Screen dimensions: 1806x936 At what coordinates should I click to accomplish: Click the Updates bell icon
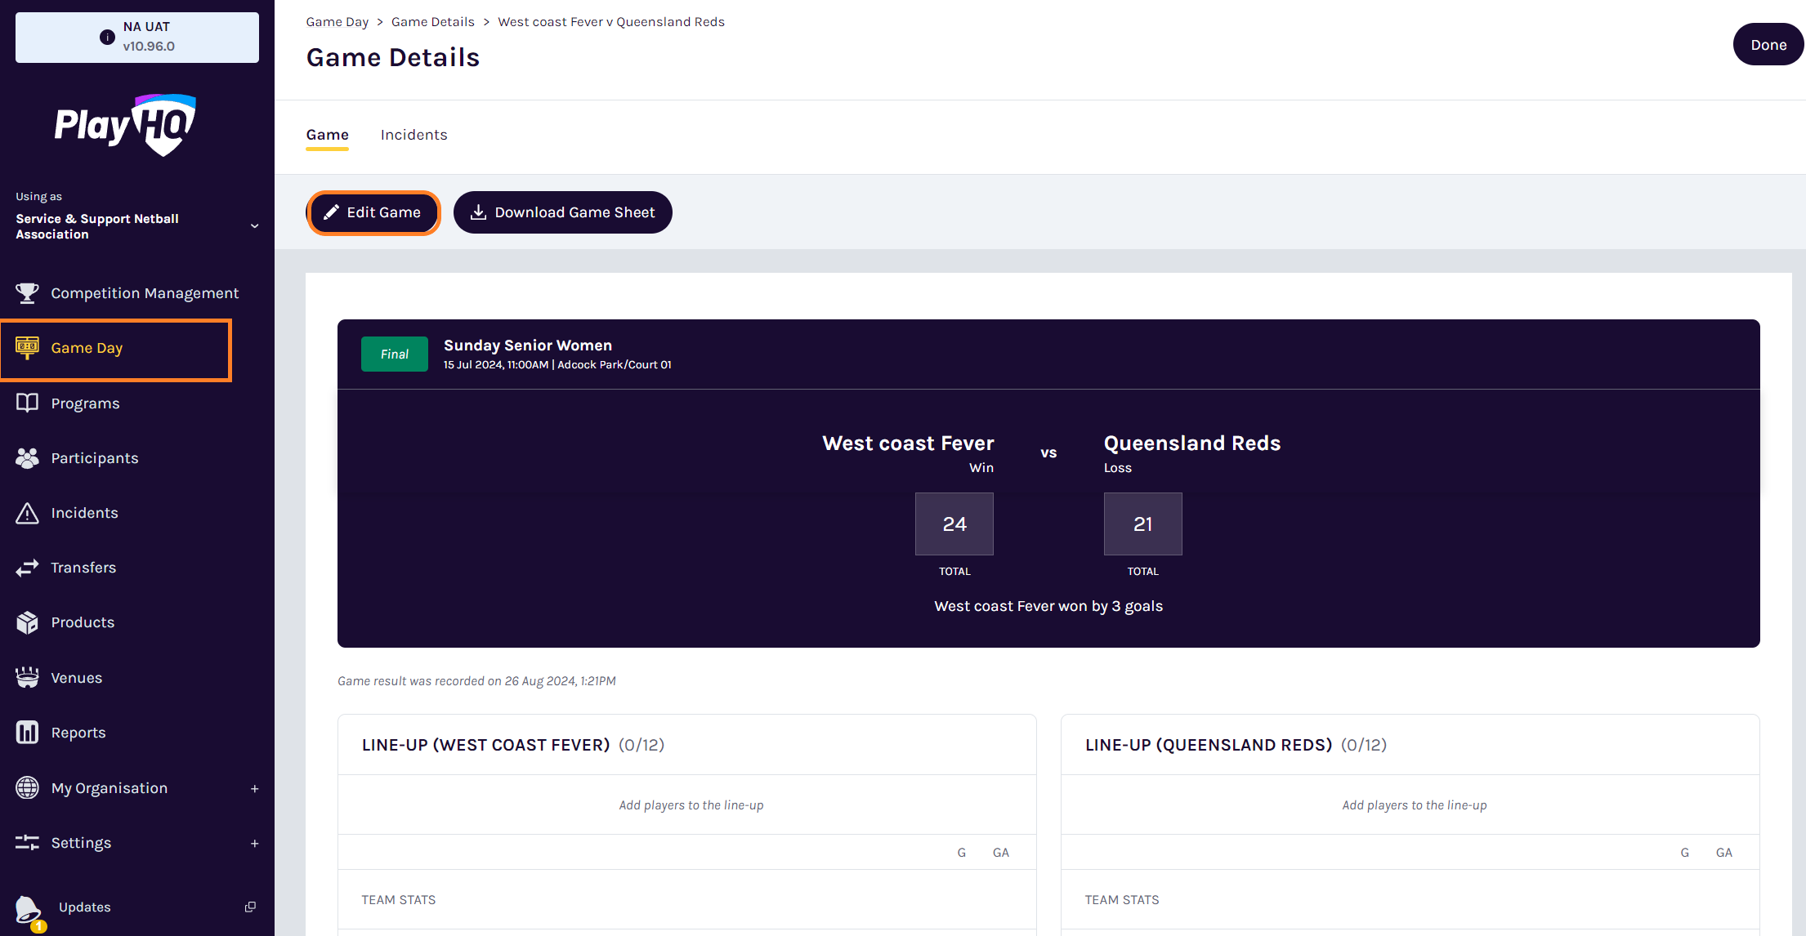click(x=27, y=908)
